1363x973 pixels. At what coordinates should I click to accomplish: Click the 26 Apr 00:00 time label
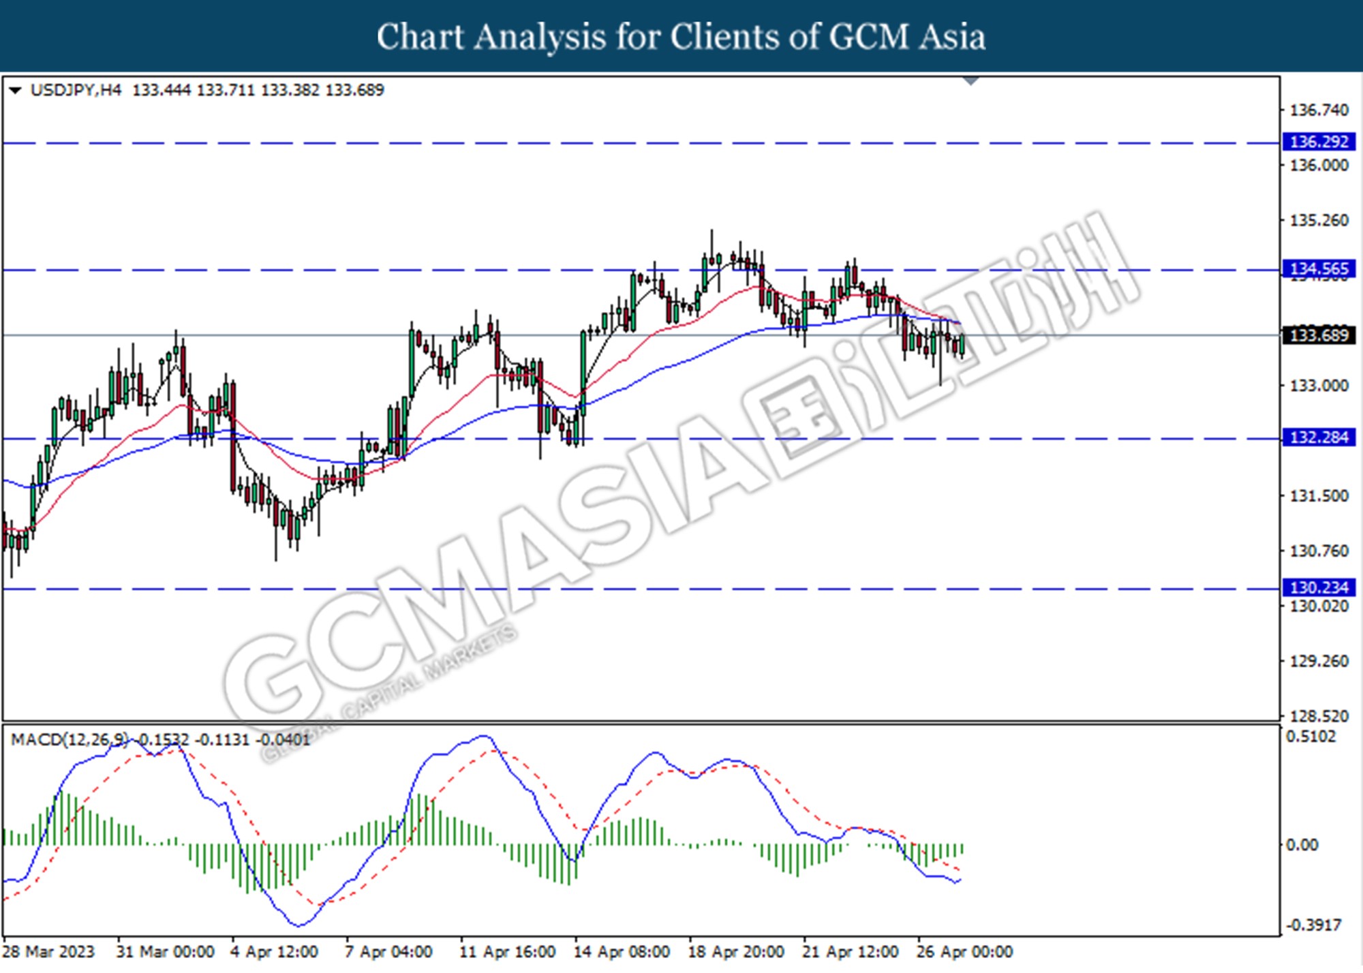(965, 951)
